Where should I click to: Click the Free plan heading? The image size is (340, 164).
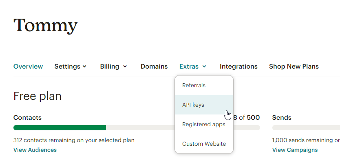37,96
